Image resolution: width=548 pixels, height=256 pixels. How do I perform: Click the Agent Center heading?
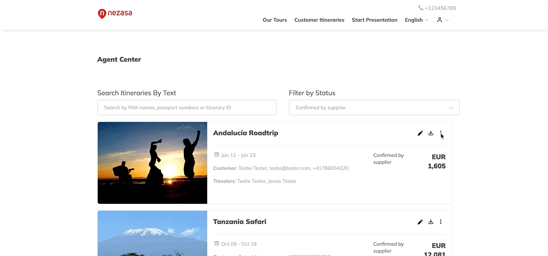tap(119, 59)
